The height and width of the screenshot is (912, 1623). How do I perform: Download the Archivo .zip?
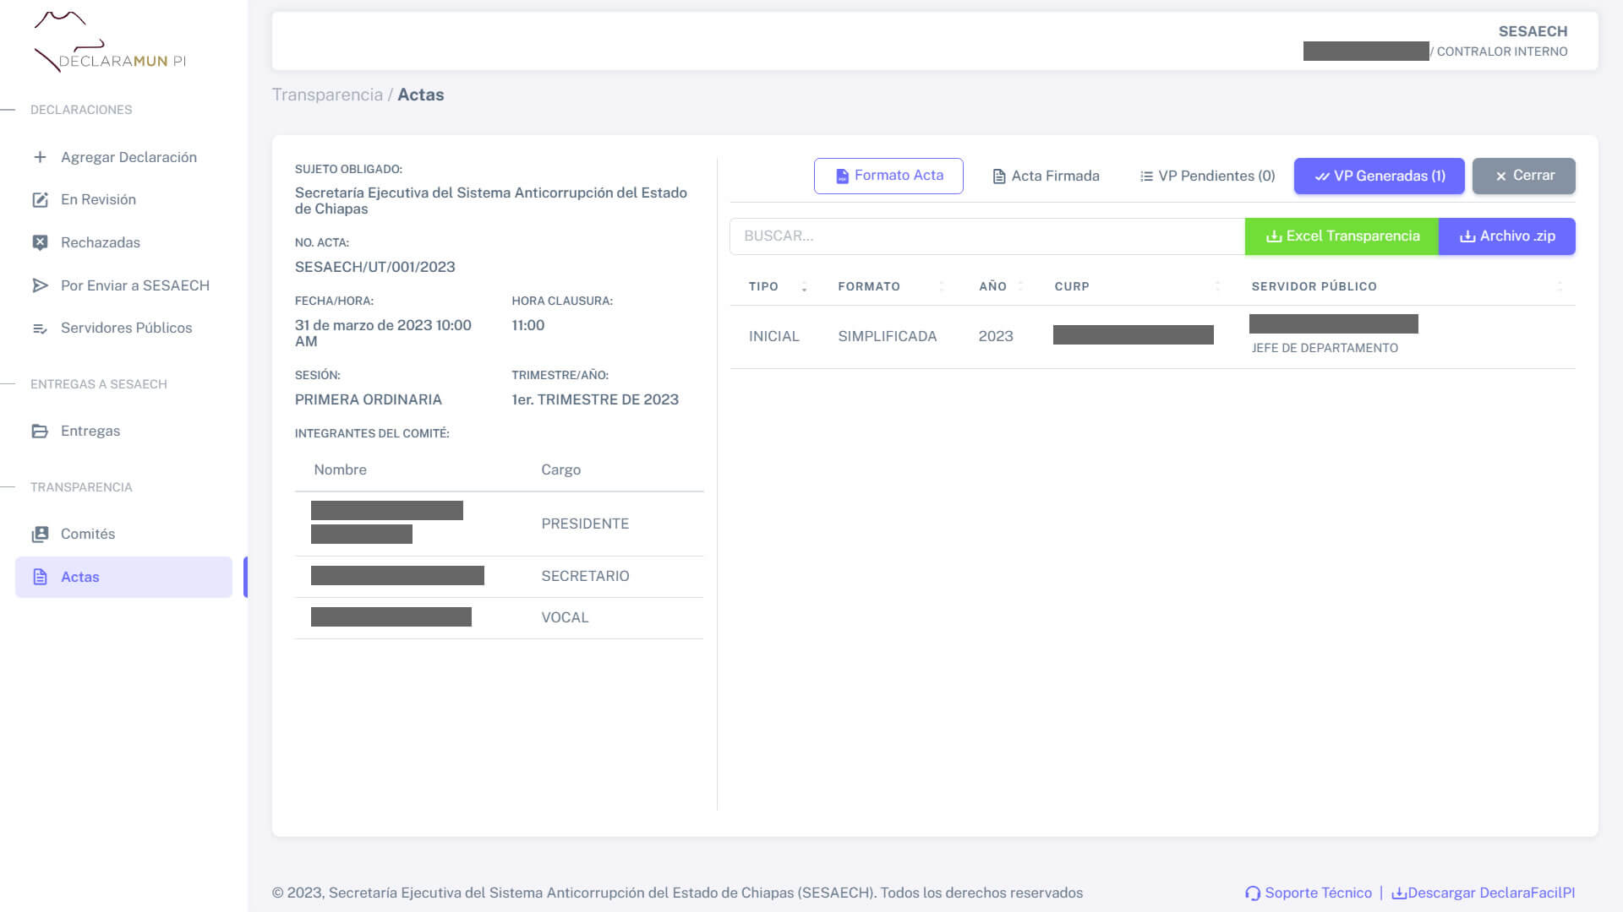pyautogui.click(x=1507, y=236)
